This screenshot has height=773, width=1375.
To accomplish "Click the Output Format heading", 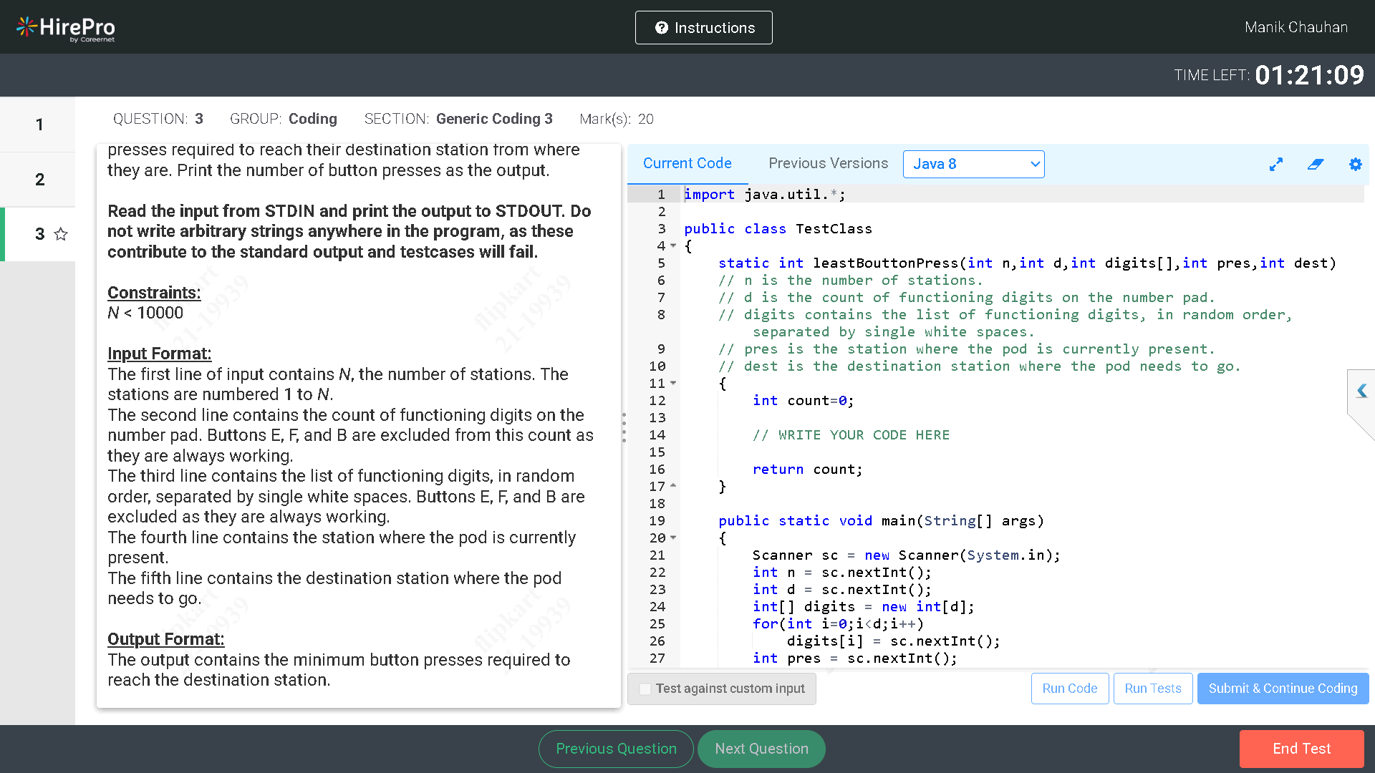I will (x=165, y=639).
